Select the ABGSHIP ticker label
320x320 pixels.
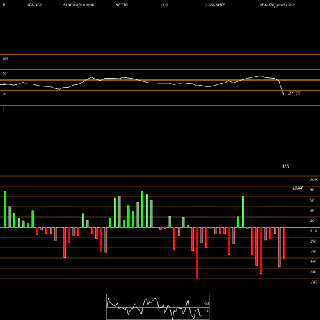pos(216,5)
